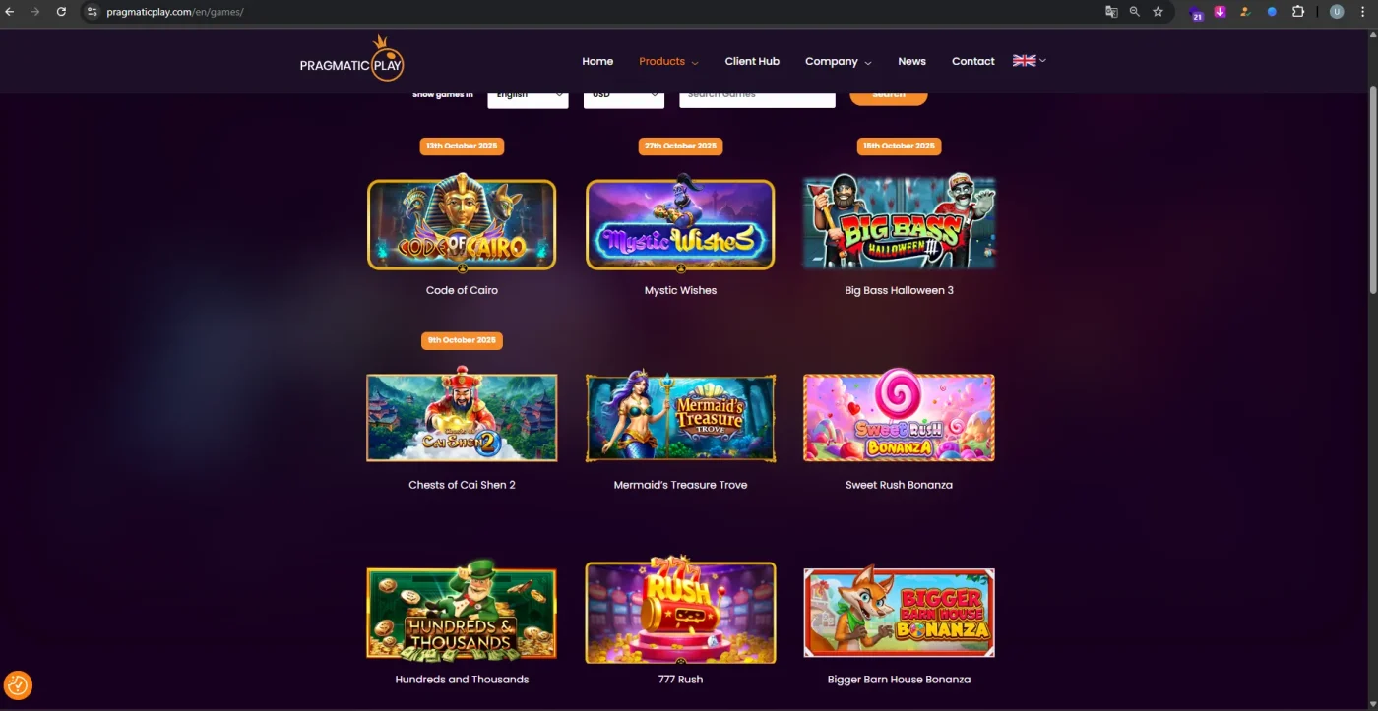The height and width of the screenshot is (711, 1378).
Task: Bookmark this page with the star icon
Action: 1158,12
